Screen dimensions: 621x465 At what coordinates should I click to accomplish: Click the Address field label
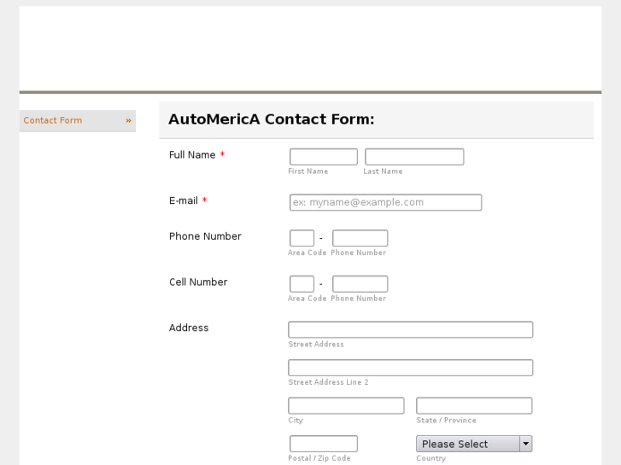point(189,328)
